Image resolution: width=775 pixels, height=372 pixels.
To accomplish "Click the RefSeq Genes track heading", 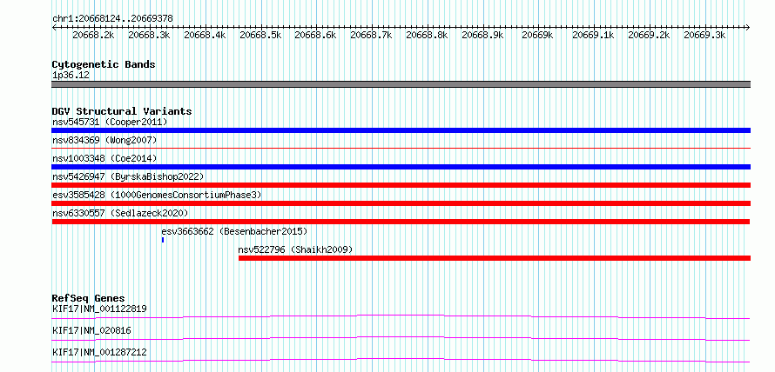I will pos(89,298).
